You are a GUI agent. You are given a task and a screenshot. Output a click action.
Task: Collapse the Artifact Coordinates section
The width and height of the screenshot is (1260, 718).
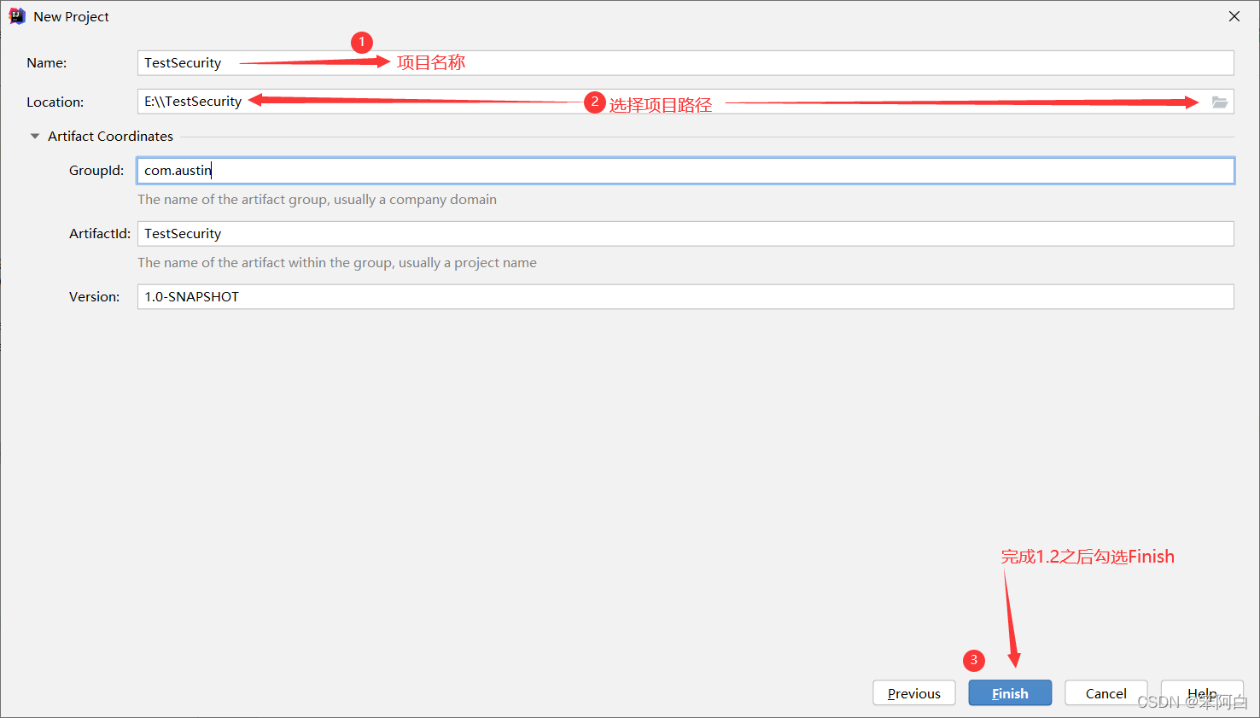[x=35, y=136]
